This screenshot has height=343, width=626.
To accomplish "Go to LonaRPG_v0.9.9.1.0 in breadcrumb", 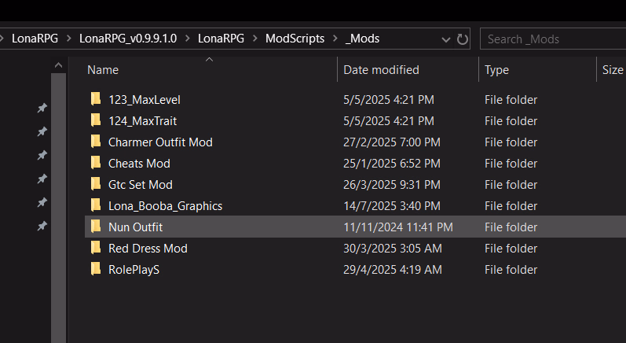I will pyautogui.click(x=128, y=39).
